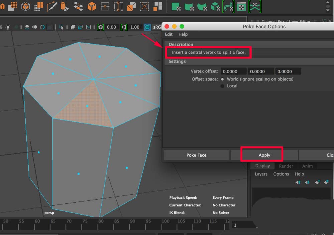This screenshot has height=235, width=334.
Task: Click the wireframe cube with orange cube inside
Action: (x=26, y=6)
